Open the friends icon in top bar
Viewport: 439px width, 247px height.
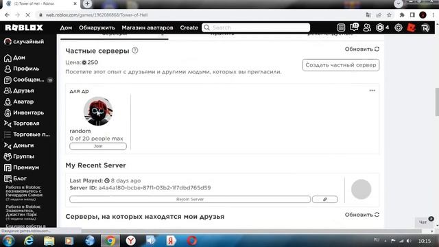pyautogui.click(x=367, y=27)
